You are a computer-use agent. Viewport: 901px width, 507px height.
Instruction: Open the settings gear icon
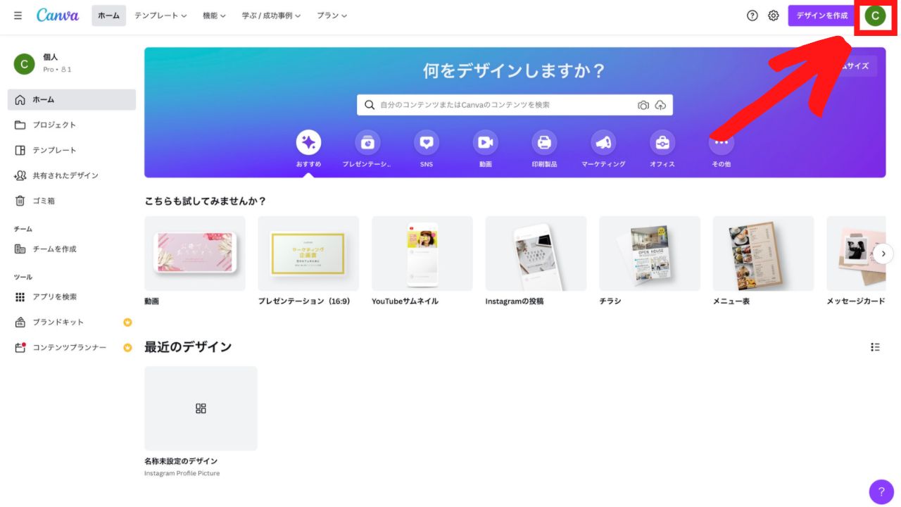[x=774, y=15]
